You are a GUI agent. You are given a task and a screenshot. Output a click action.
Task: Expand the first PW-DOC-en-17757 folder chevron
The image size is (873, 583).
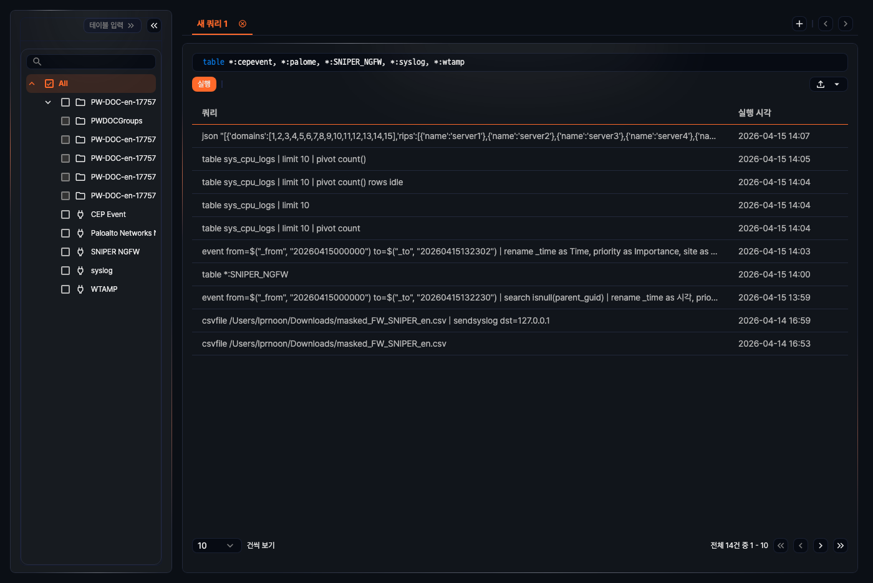48,102
